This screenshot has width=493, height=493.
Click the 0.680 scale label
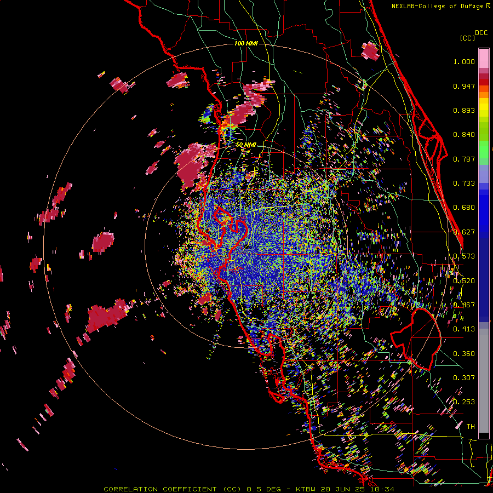464,208
